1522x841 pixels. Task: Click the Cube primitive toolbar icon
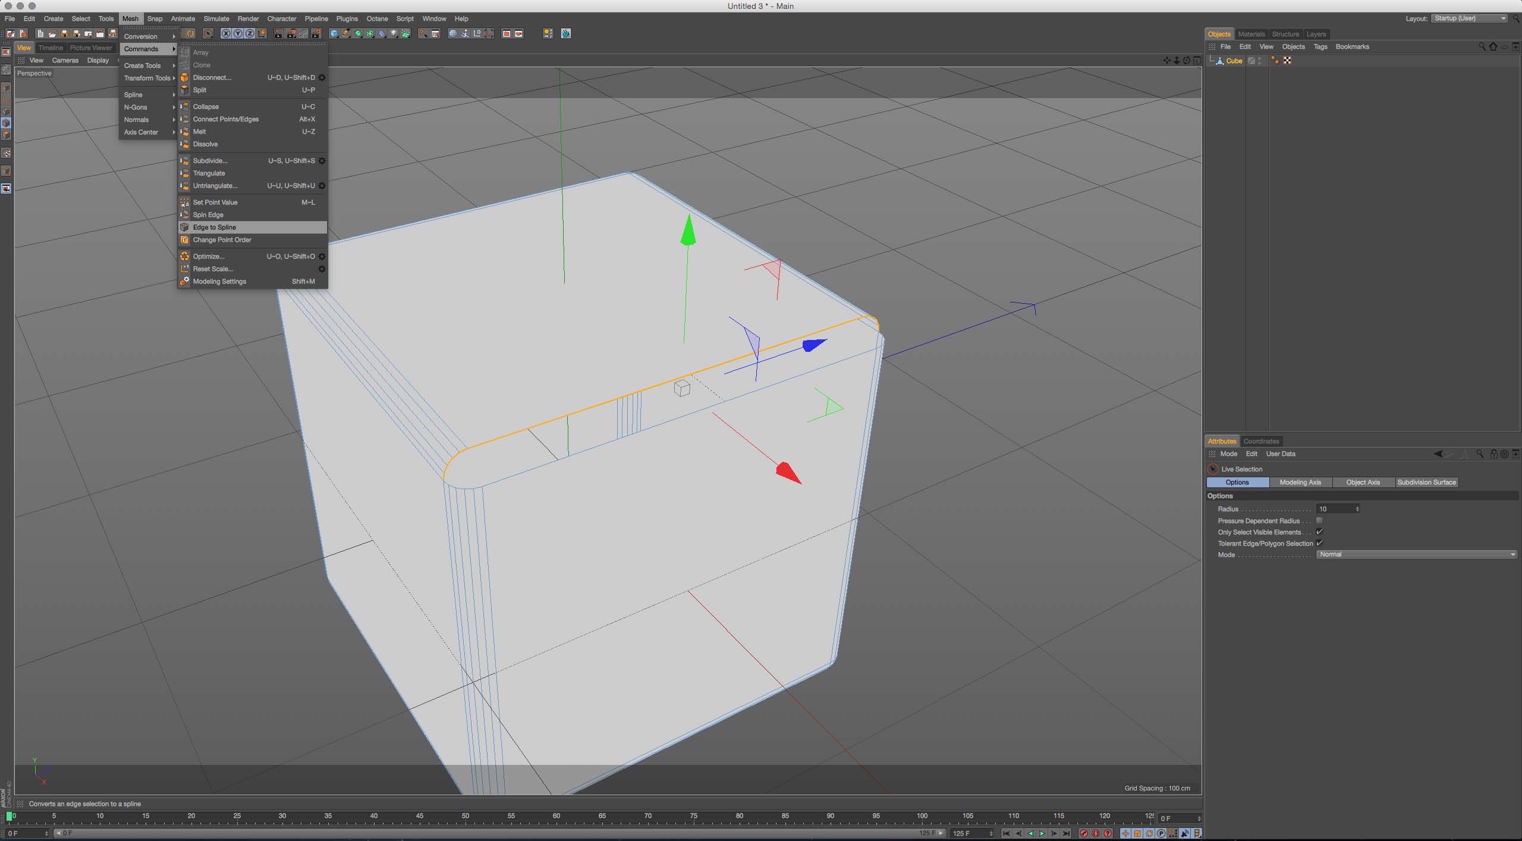tap(334, 34)
